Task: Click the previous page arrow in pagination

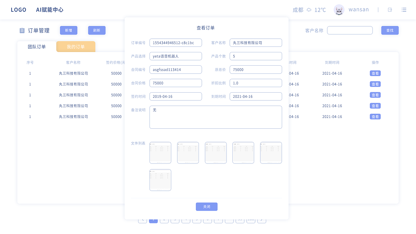Action: pyautogui.click(x=142, y=219)
